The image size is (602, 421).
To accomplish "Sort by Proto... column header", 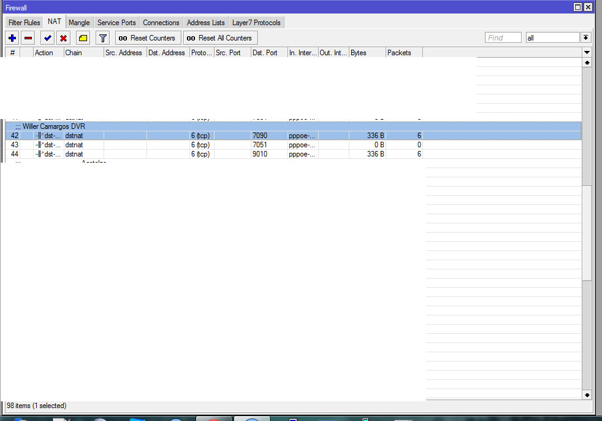I will click(x=202, y=53).
